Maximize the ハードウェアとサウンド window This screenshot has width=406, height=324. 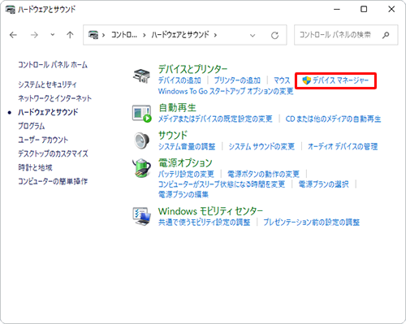[x=364, y=9]
